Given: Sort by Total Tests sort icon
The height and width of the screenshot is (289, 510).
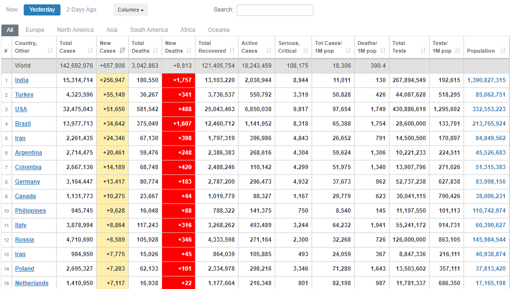Looking at the screenshot, I should pyautogui.click(x=423, y=51).
